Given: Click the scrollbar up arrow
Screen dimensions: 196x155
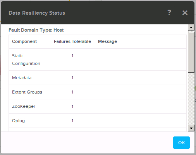Looking at the screenshot, I should [x=191, y=27].
